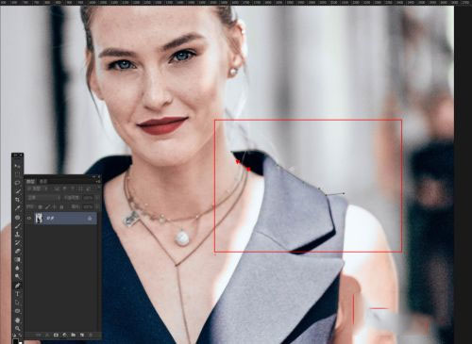The width and height of the screenshot is (472, 344).
Task: Open the opacity value dropdown arrow
Action: 97,198
